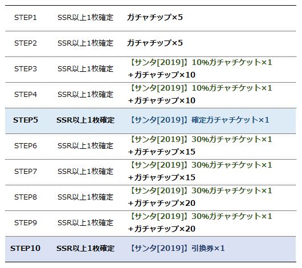Viewport: 302px width, 268px height.
Task: Select the STEP1 label
Action: [x=26, y=18]
